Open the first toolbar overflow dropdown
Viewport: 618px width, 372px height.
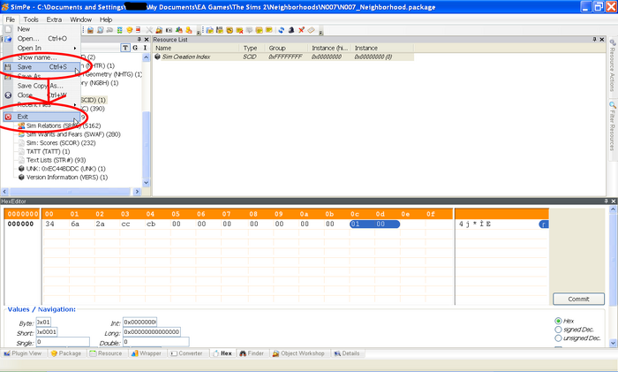(x=199, y=33)
